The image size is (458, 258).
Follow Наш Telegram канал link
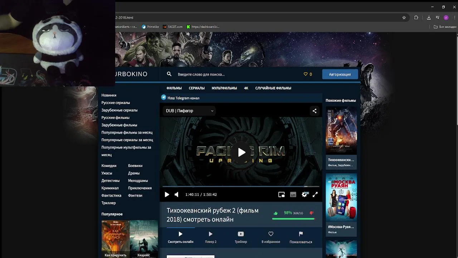point(183,98)
